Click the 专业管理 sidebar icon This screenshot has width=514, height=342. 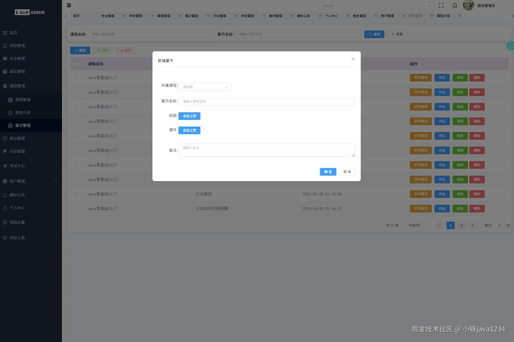tap(5, 58)
